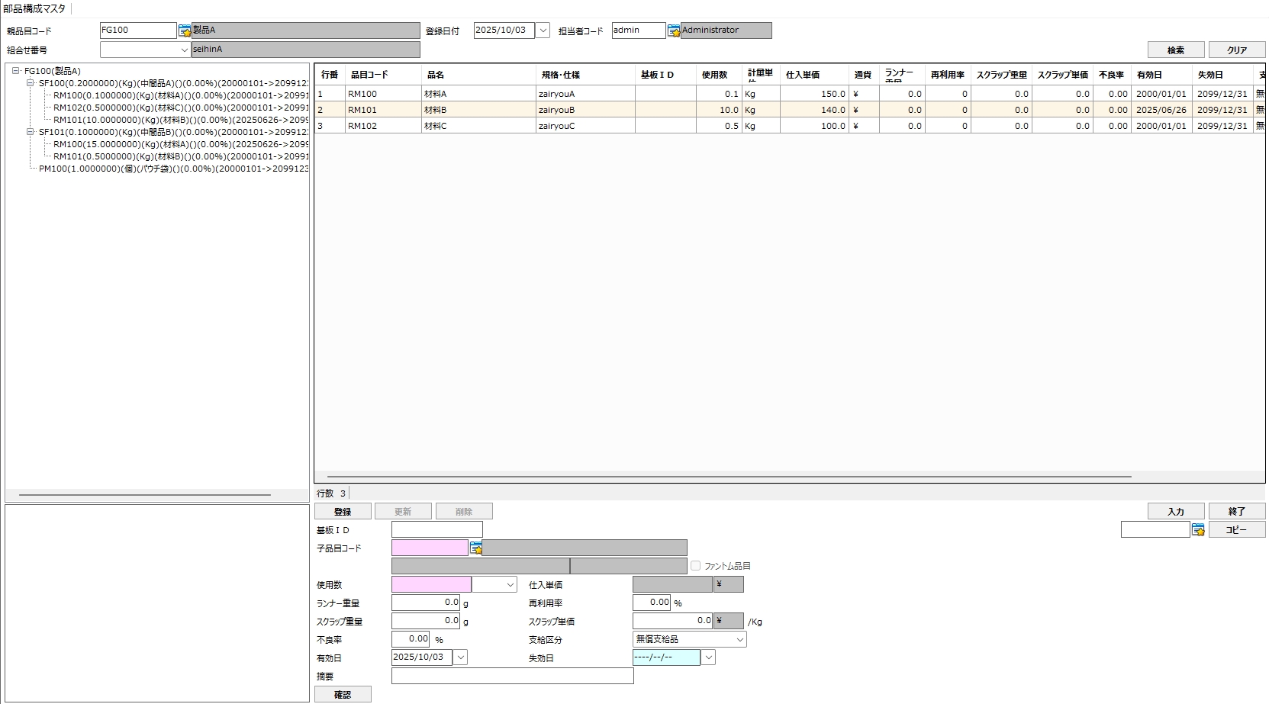Image resolution: width=1269 pixels, height=704 pixels.
Task: Enable the ファントム品目 checkbox
Action: (695, 566)
